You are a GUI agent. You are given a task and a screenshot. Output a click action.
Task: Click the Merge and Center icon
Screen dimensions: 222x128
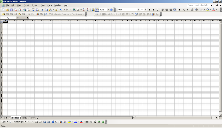tap(175, 10)
